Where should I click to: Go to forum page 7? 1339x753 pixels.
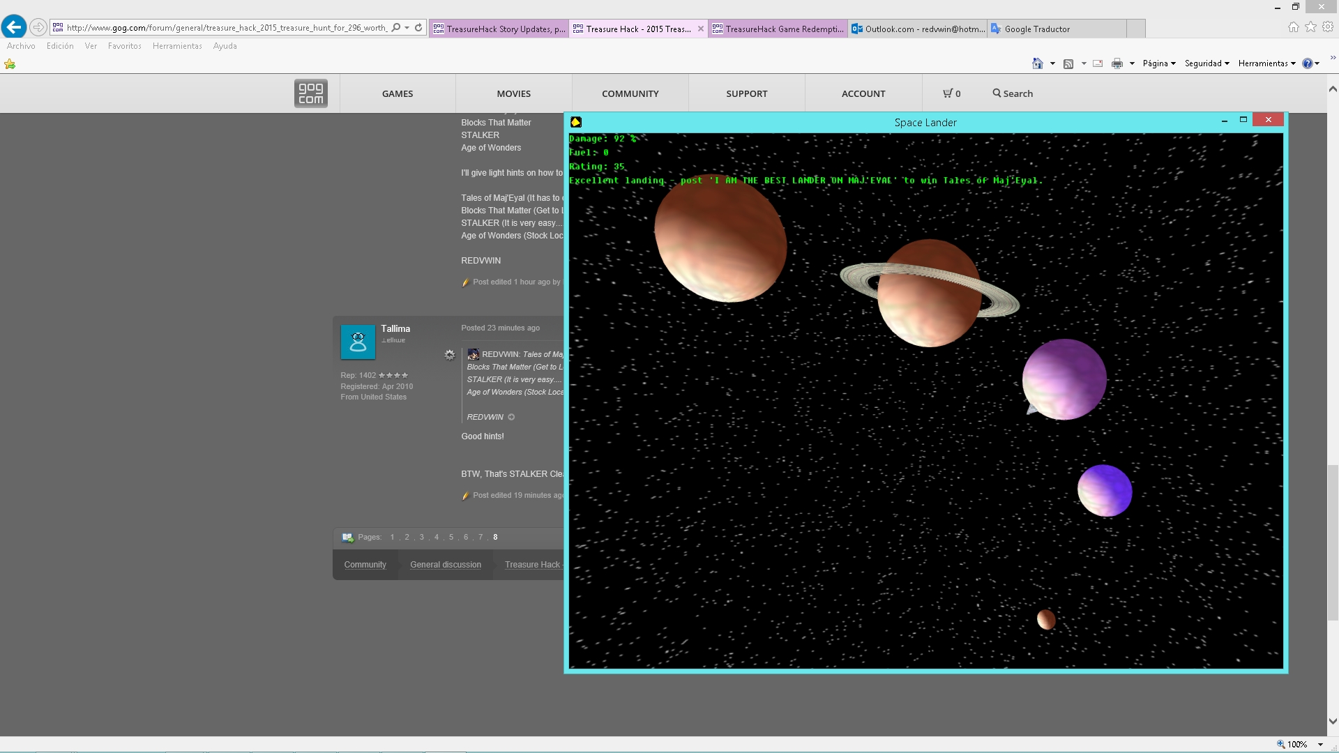(481, 537)
